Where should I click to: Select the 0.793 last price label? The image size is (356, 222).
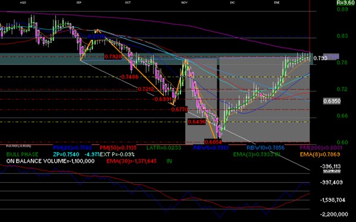[320, 58]
